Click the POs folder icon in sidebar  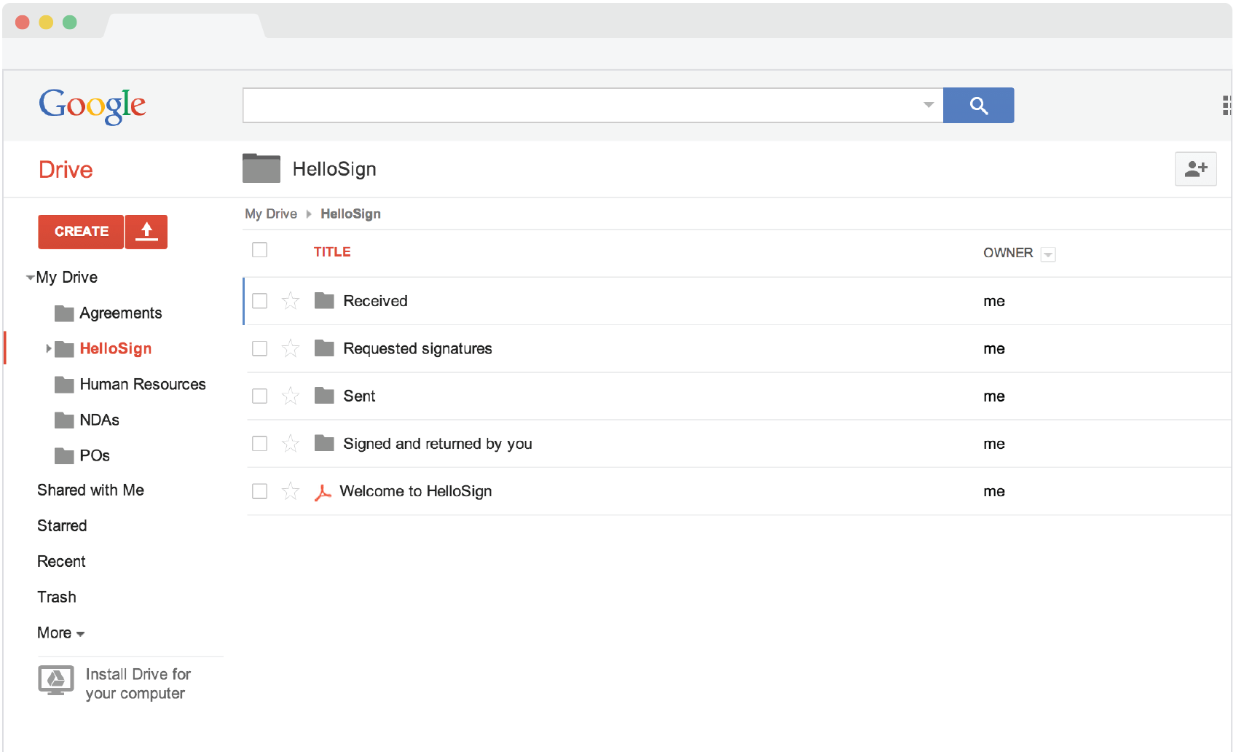tap(64, 456)
